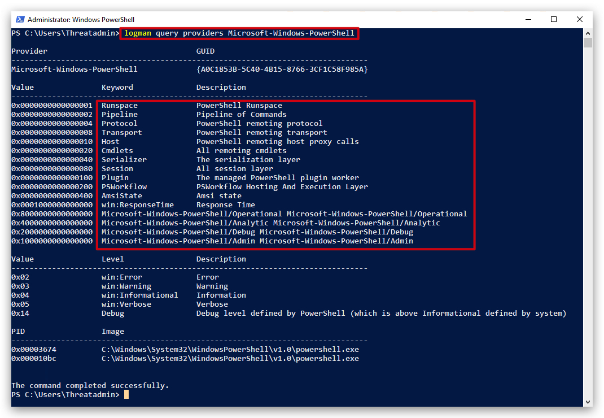Click the 'AmsiState' keyword

[122, 196]
